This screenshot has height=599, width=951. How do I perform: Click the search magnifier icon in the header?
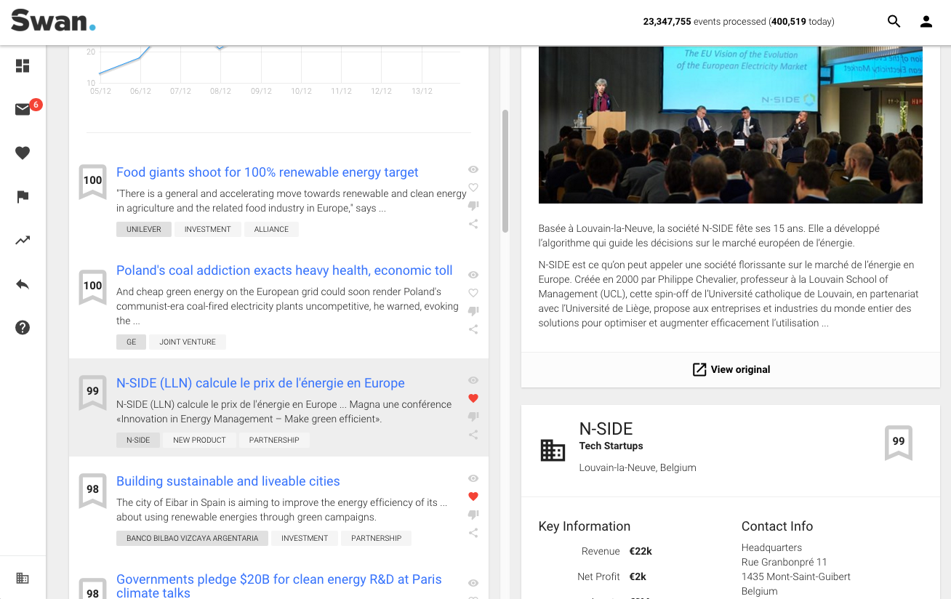[x=894, y=22]
